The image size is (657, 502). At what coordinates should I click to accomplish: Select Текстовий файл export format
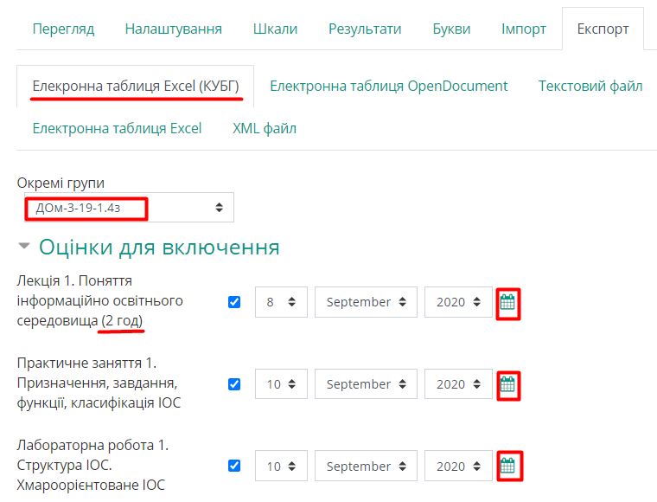pos(590,86)
